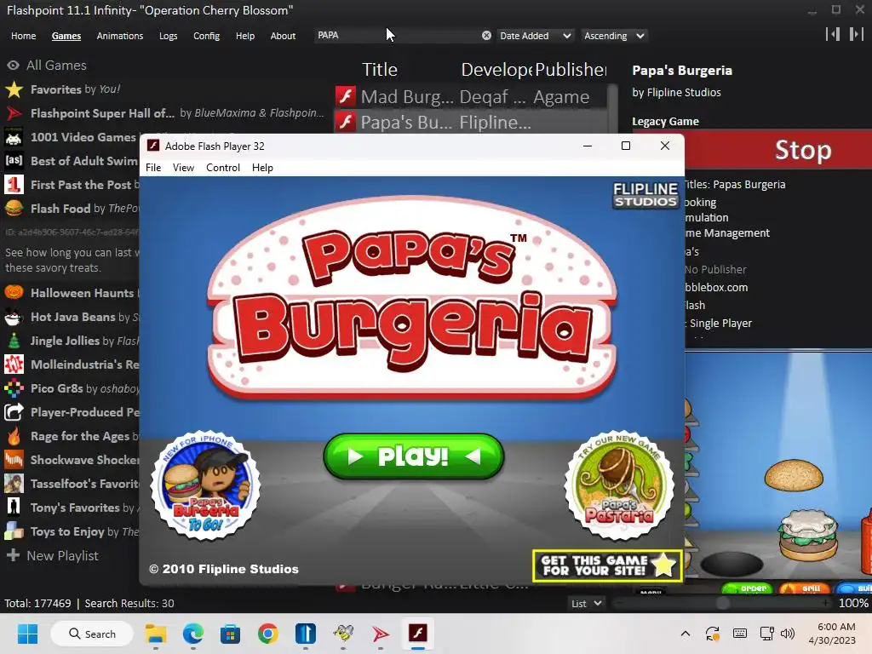
Task: Click the All Games eye icon
Action: (x=14, y=65)
